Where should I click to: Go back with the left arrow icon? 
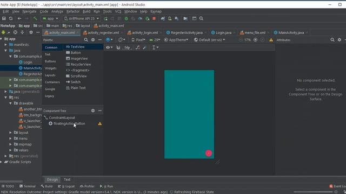point(19,18)
